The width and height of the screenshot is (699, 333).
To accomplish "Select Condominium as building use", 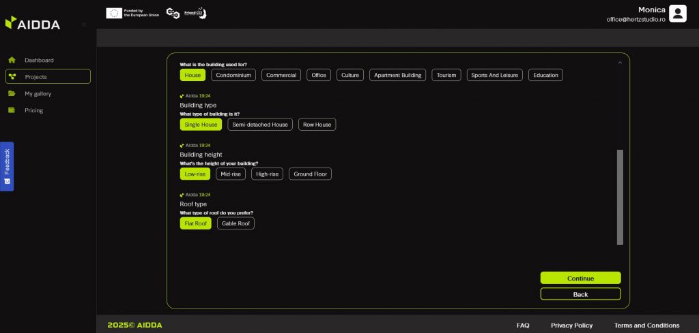I will [x=233, y=75].
